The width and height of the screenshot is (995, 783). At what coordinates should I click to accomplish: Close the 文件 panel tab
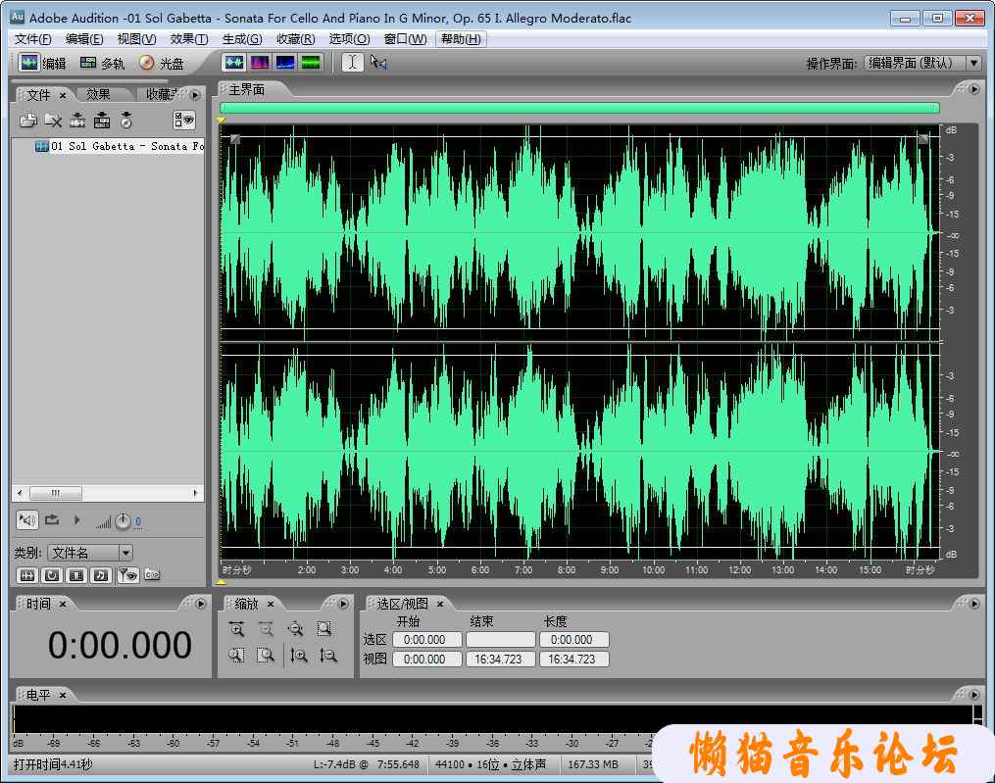tap(63, 95)
